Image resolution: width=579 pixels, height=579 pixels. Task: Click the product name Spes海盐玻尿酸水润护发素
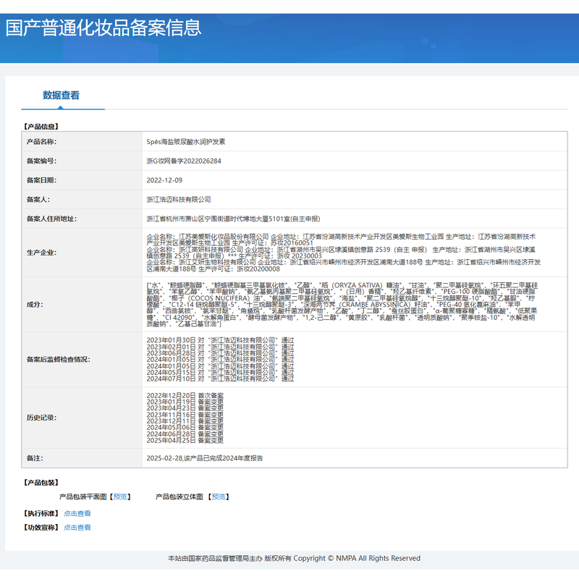[x=186, y=142]
